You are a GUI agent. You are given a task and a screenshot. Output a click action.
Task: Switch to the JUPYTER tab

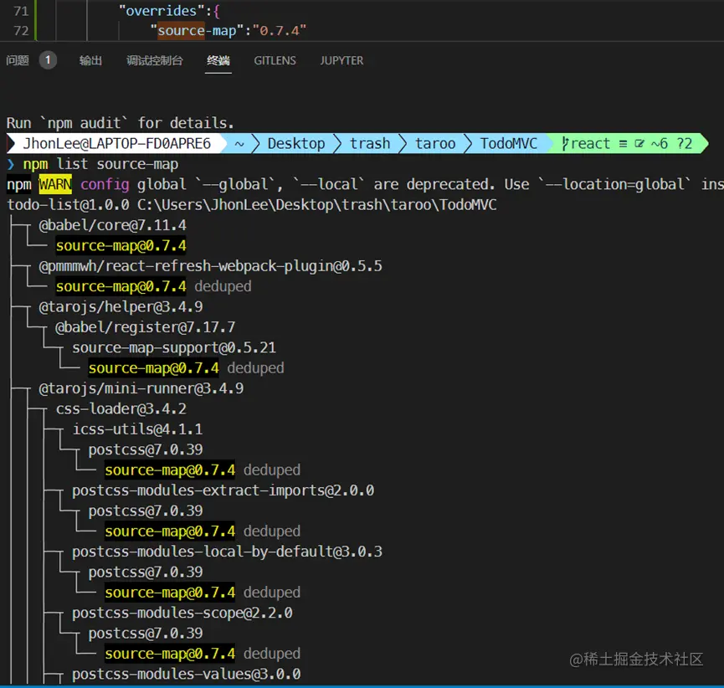pyautogui.click(x=341, y=60)
